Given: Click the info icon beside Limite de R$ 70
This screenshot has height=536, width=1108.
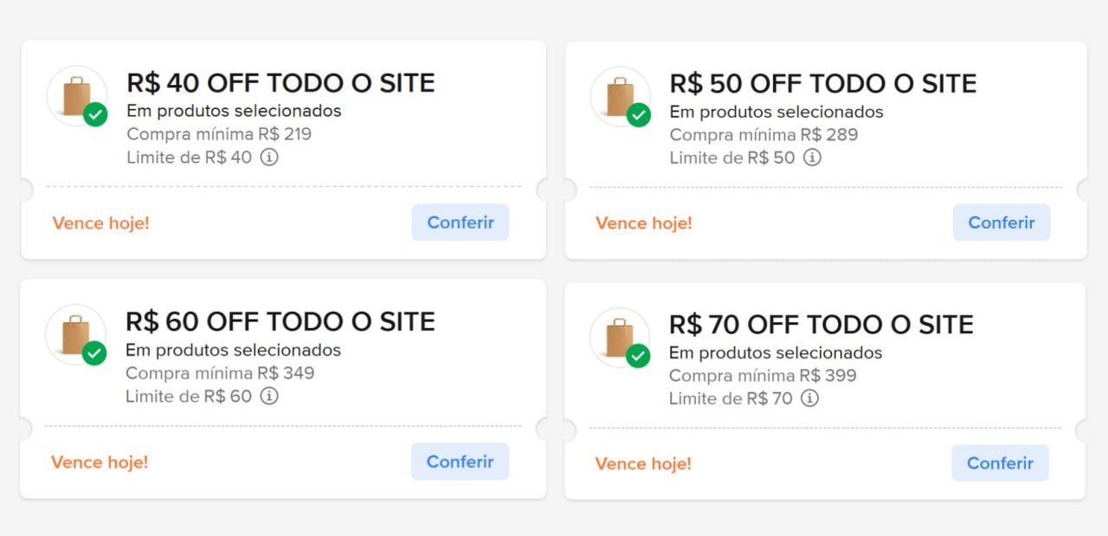Looking at the screenshot, I should point(809,398).
